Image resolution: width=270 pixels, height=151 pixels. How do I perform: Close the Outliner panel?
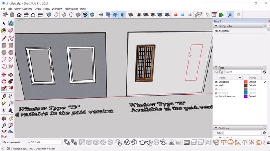coord(265,128)
